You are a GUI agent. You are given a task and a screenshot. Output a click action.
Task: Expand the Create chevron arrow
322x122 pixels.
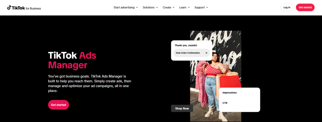click(173, 8)
